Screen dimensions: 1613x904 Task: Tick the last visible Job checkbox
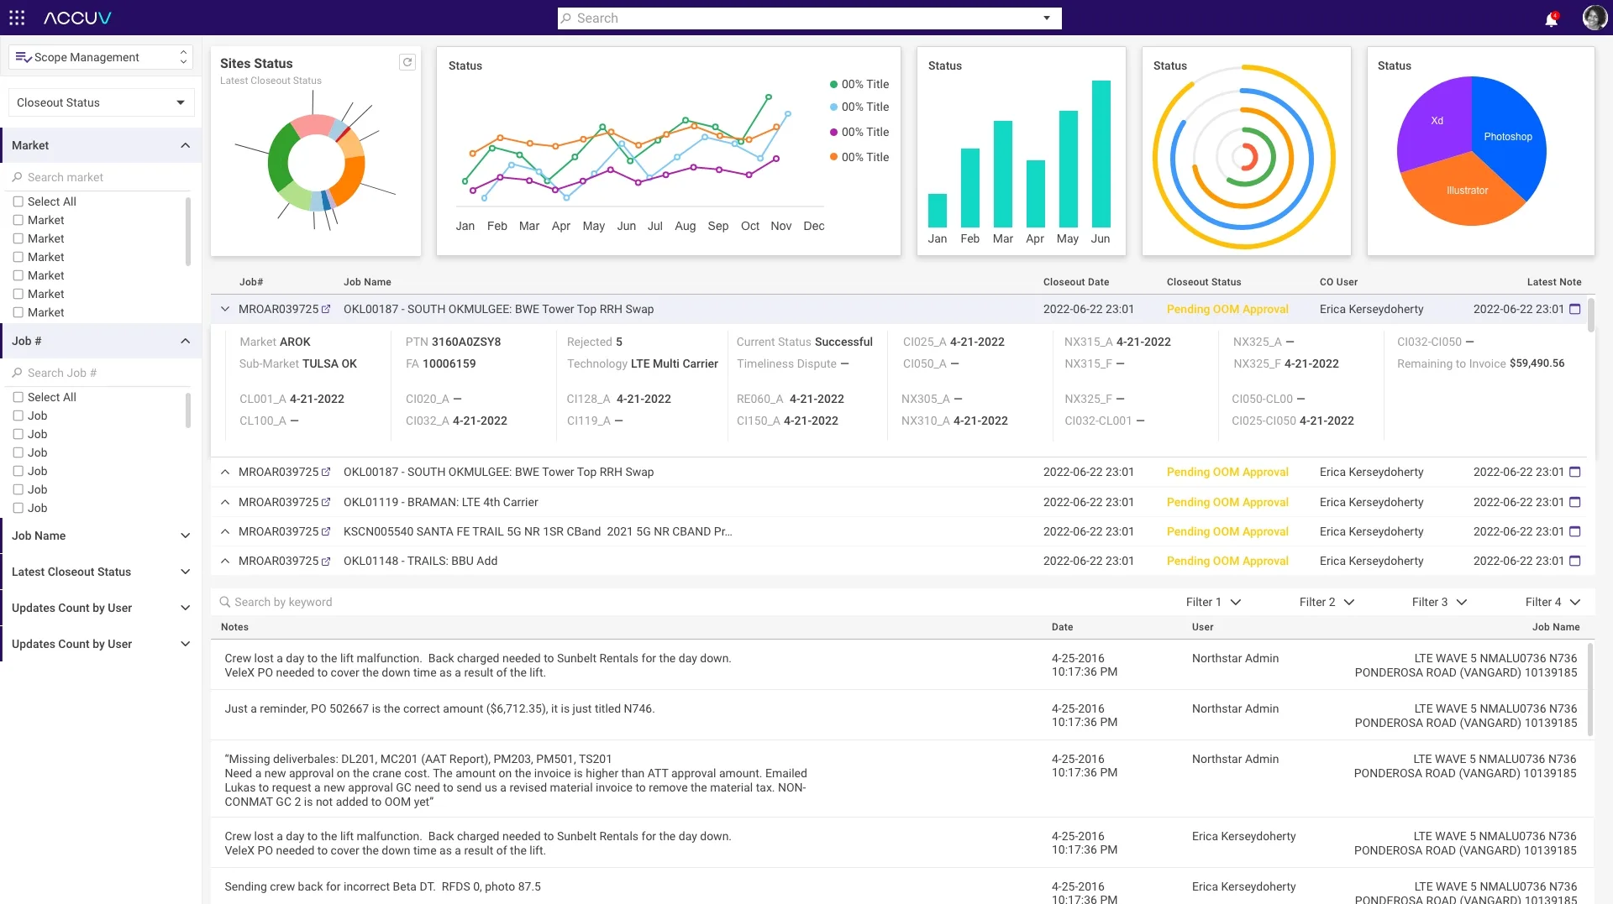pos(18,508)
